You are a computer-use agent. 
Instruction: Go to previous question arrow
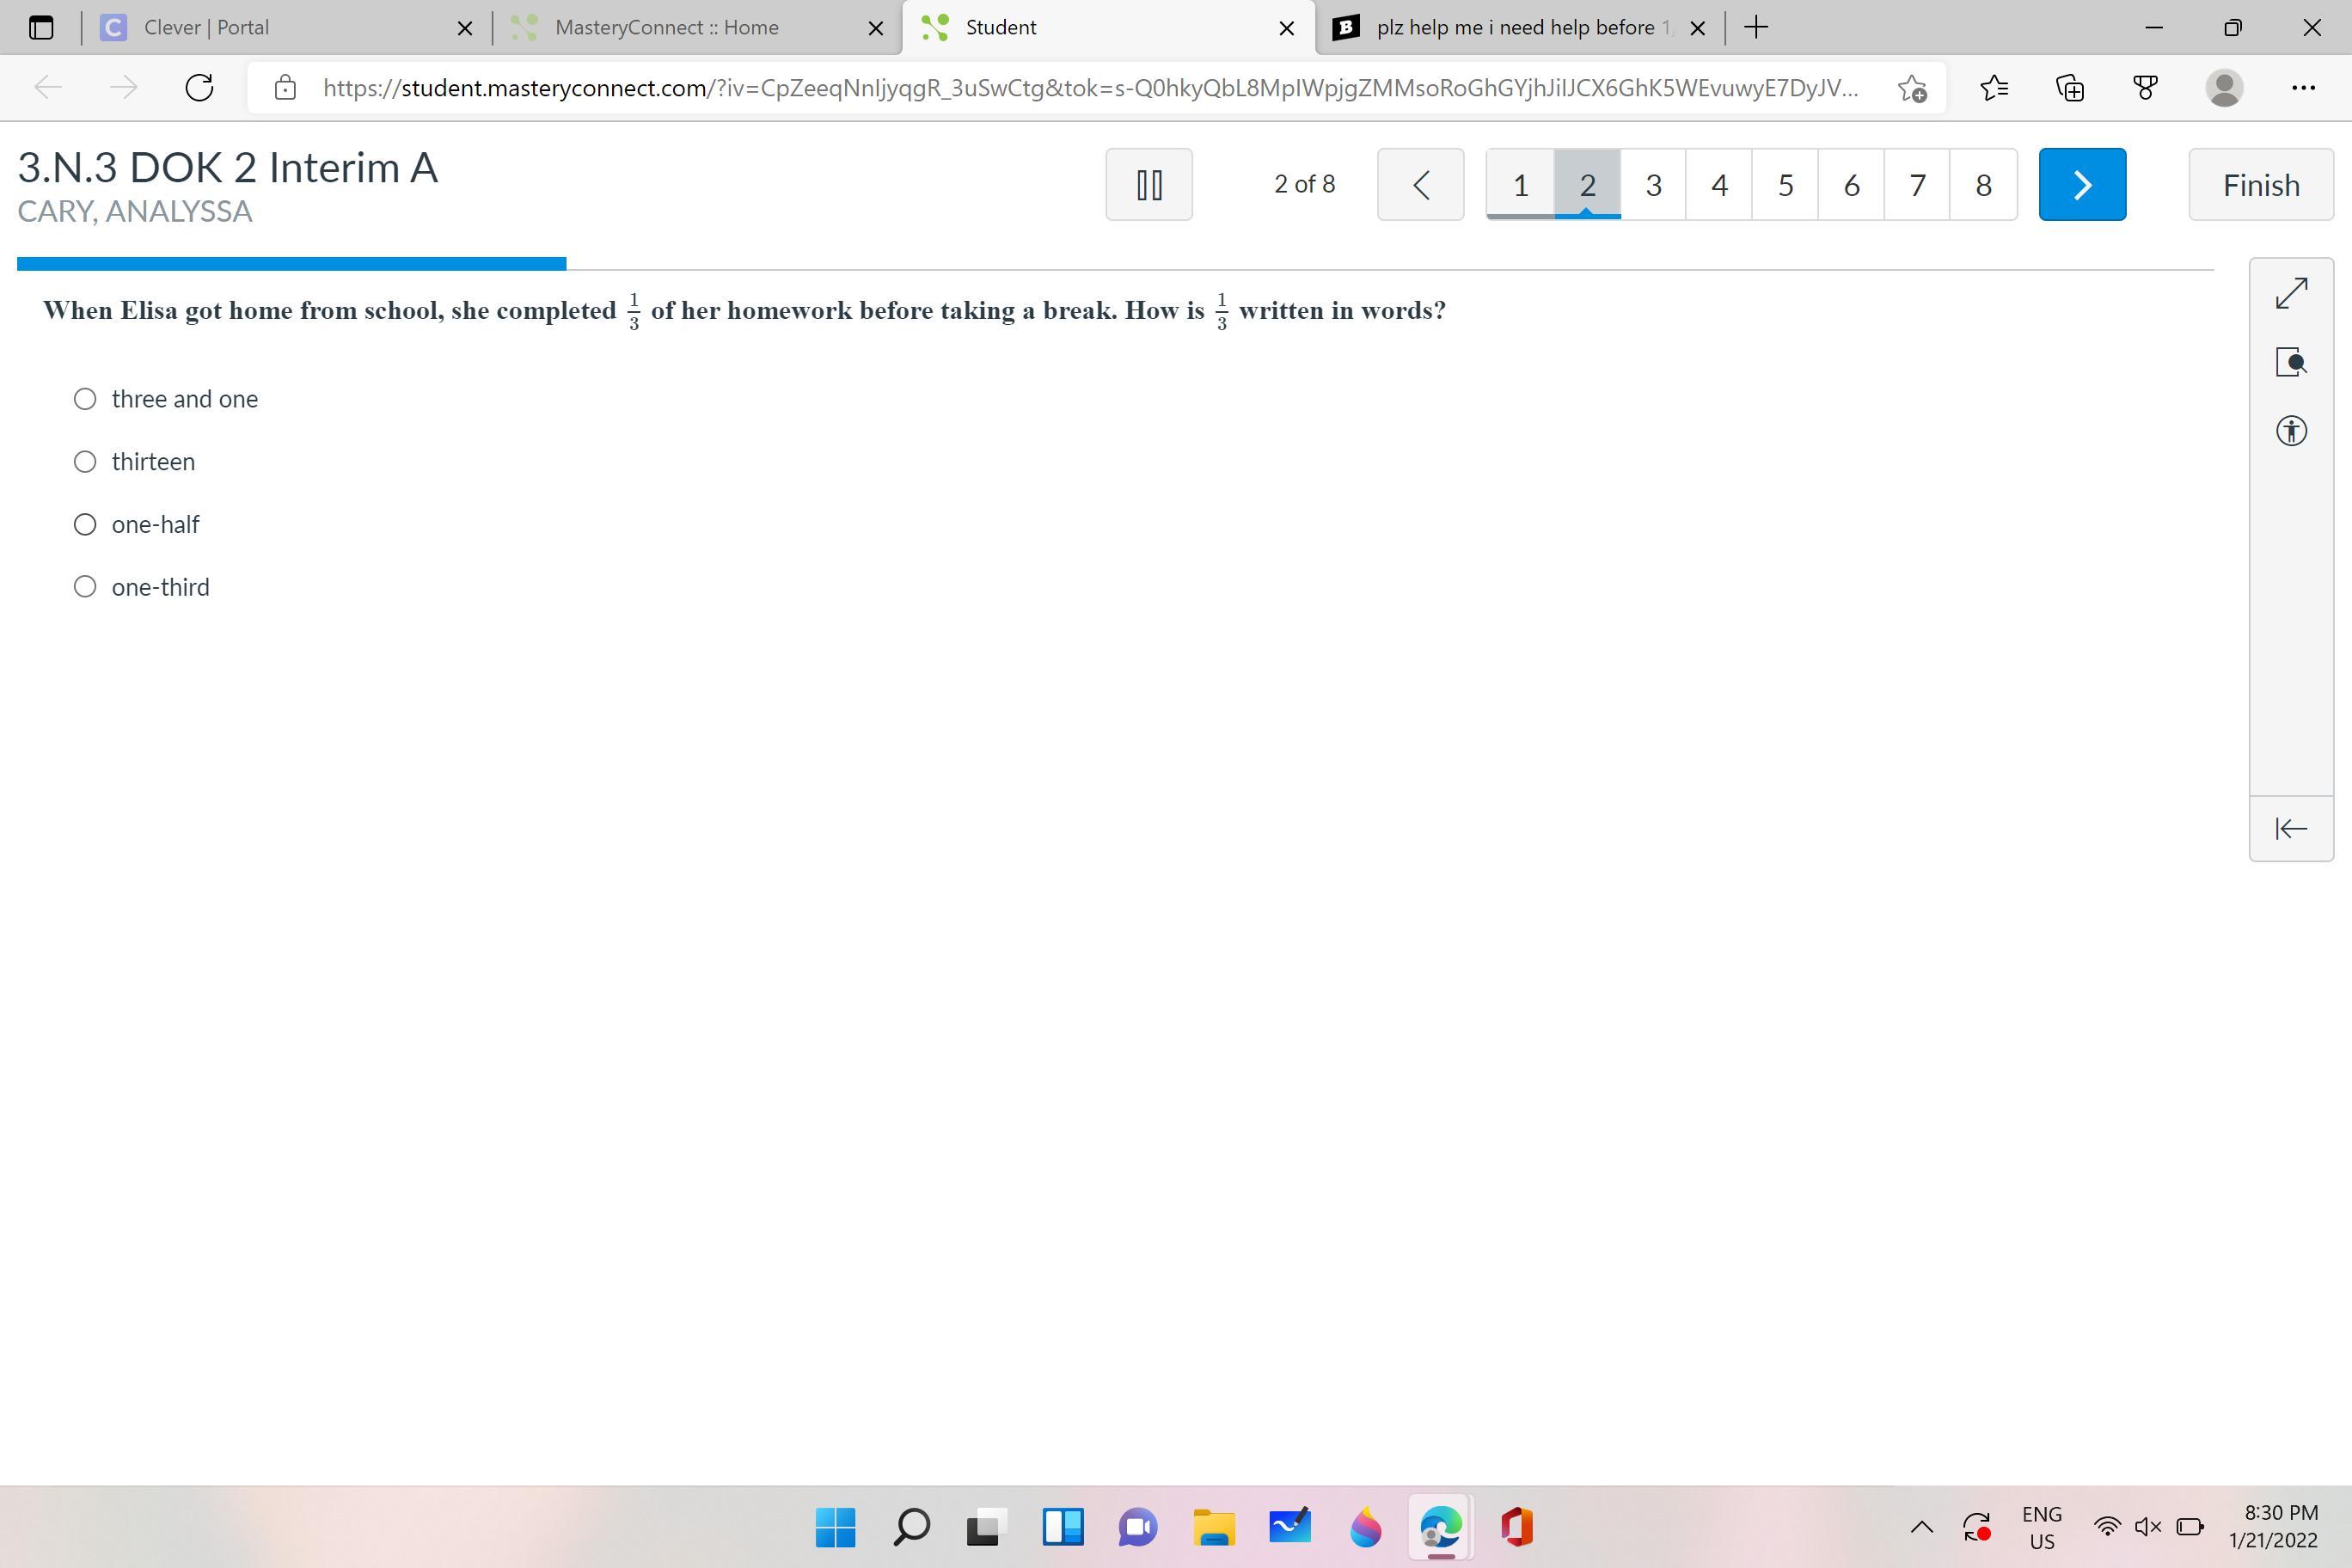coord(1420,185)
